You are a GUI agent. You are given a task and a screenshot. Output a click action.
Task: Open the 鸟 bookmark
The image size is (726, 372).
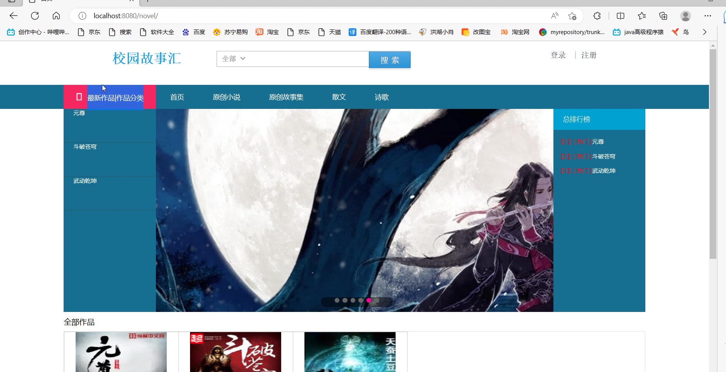point(680,32)
